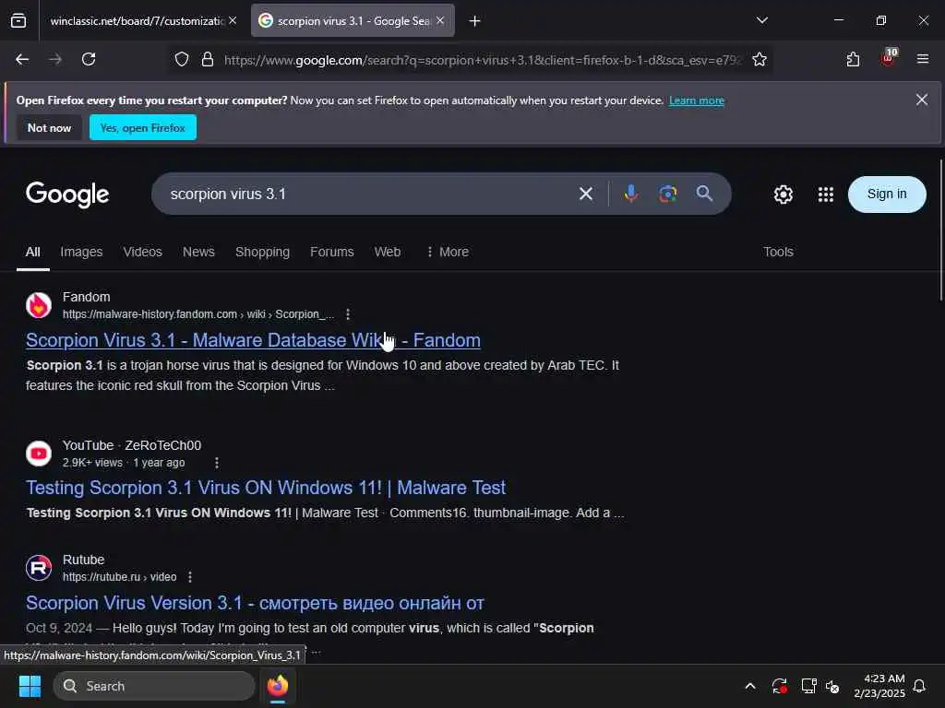Open more options for the YouTube result
Screen dimensions: 945x708
point(217,463)
